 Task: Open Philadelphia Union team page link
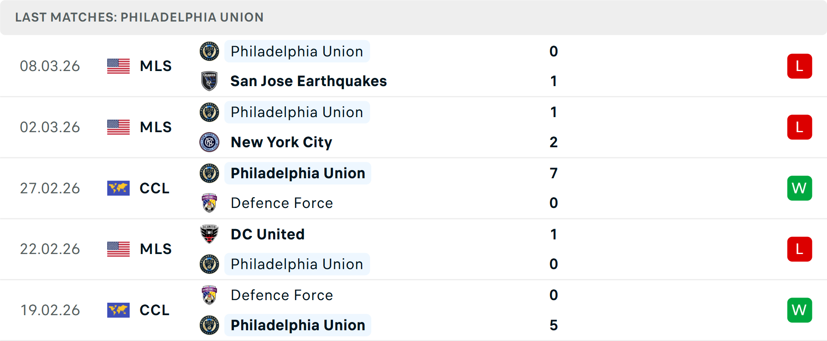296,51
